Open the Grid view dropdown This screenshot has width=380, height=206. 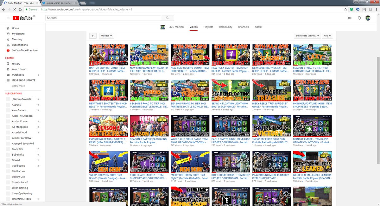point(327,36)
